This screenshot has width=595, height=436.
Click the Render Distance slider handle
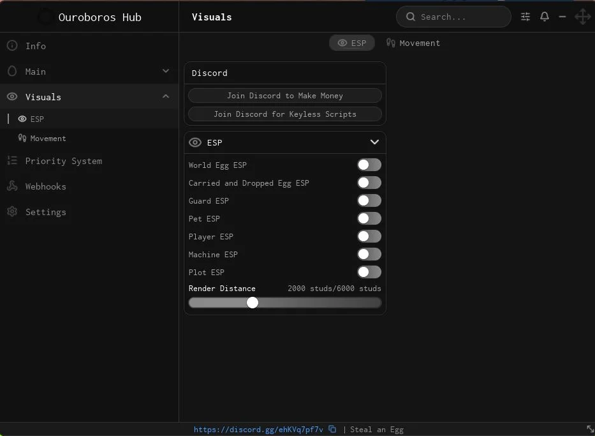253,303
